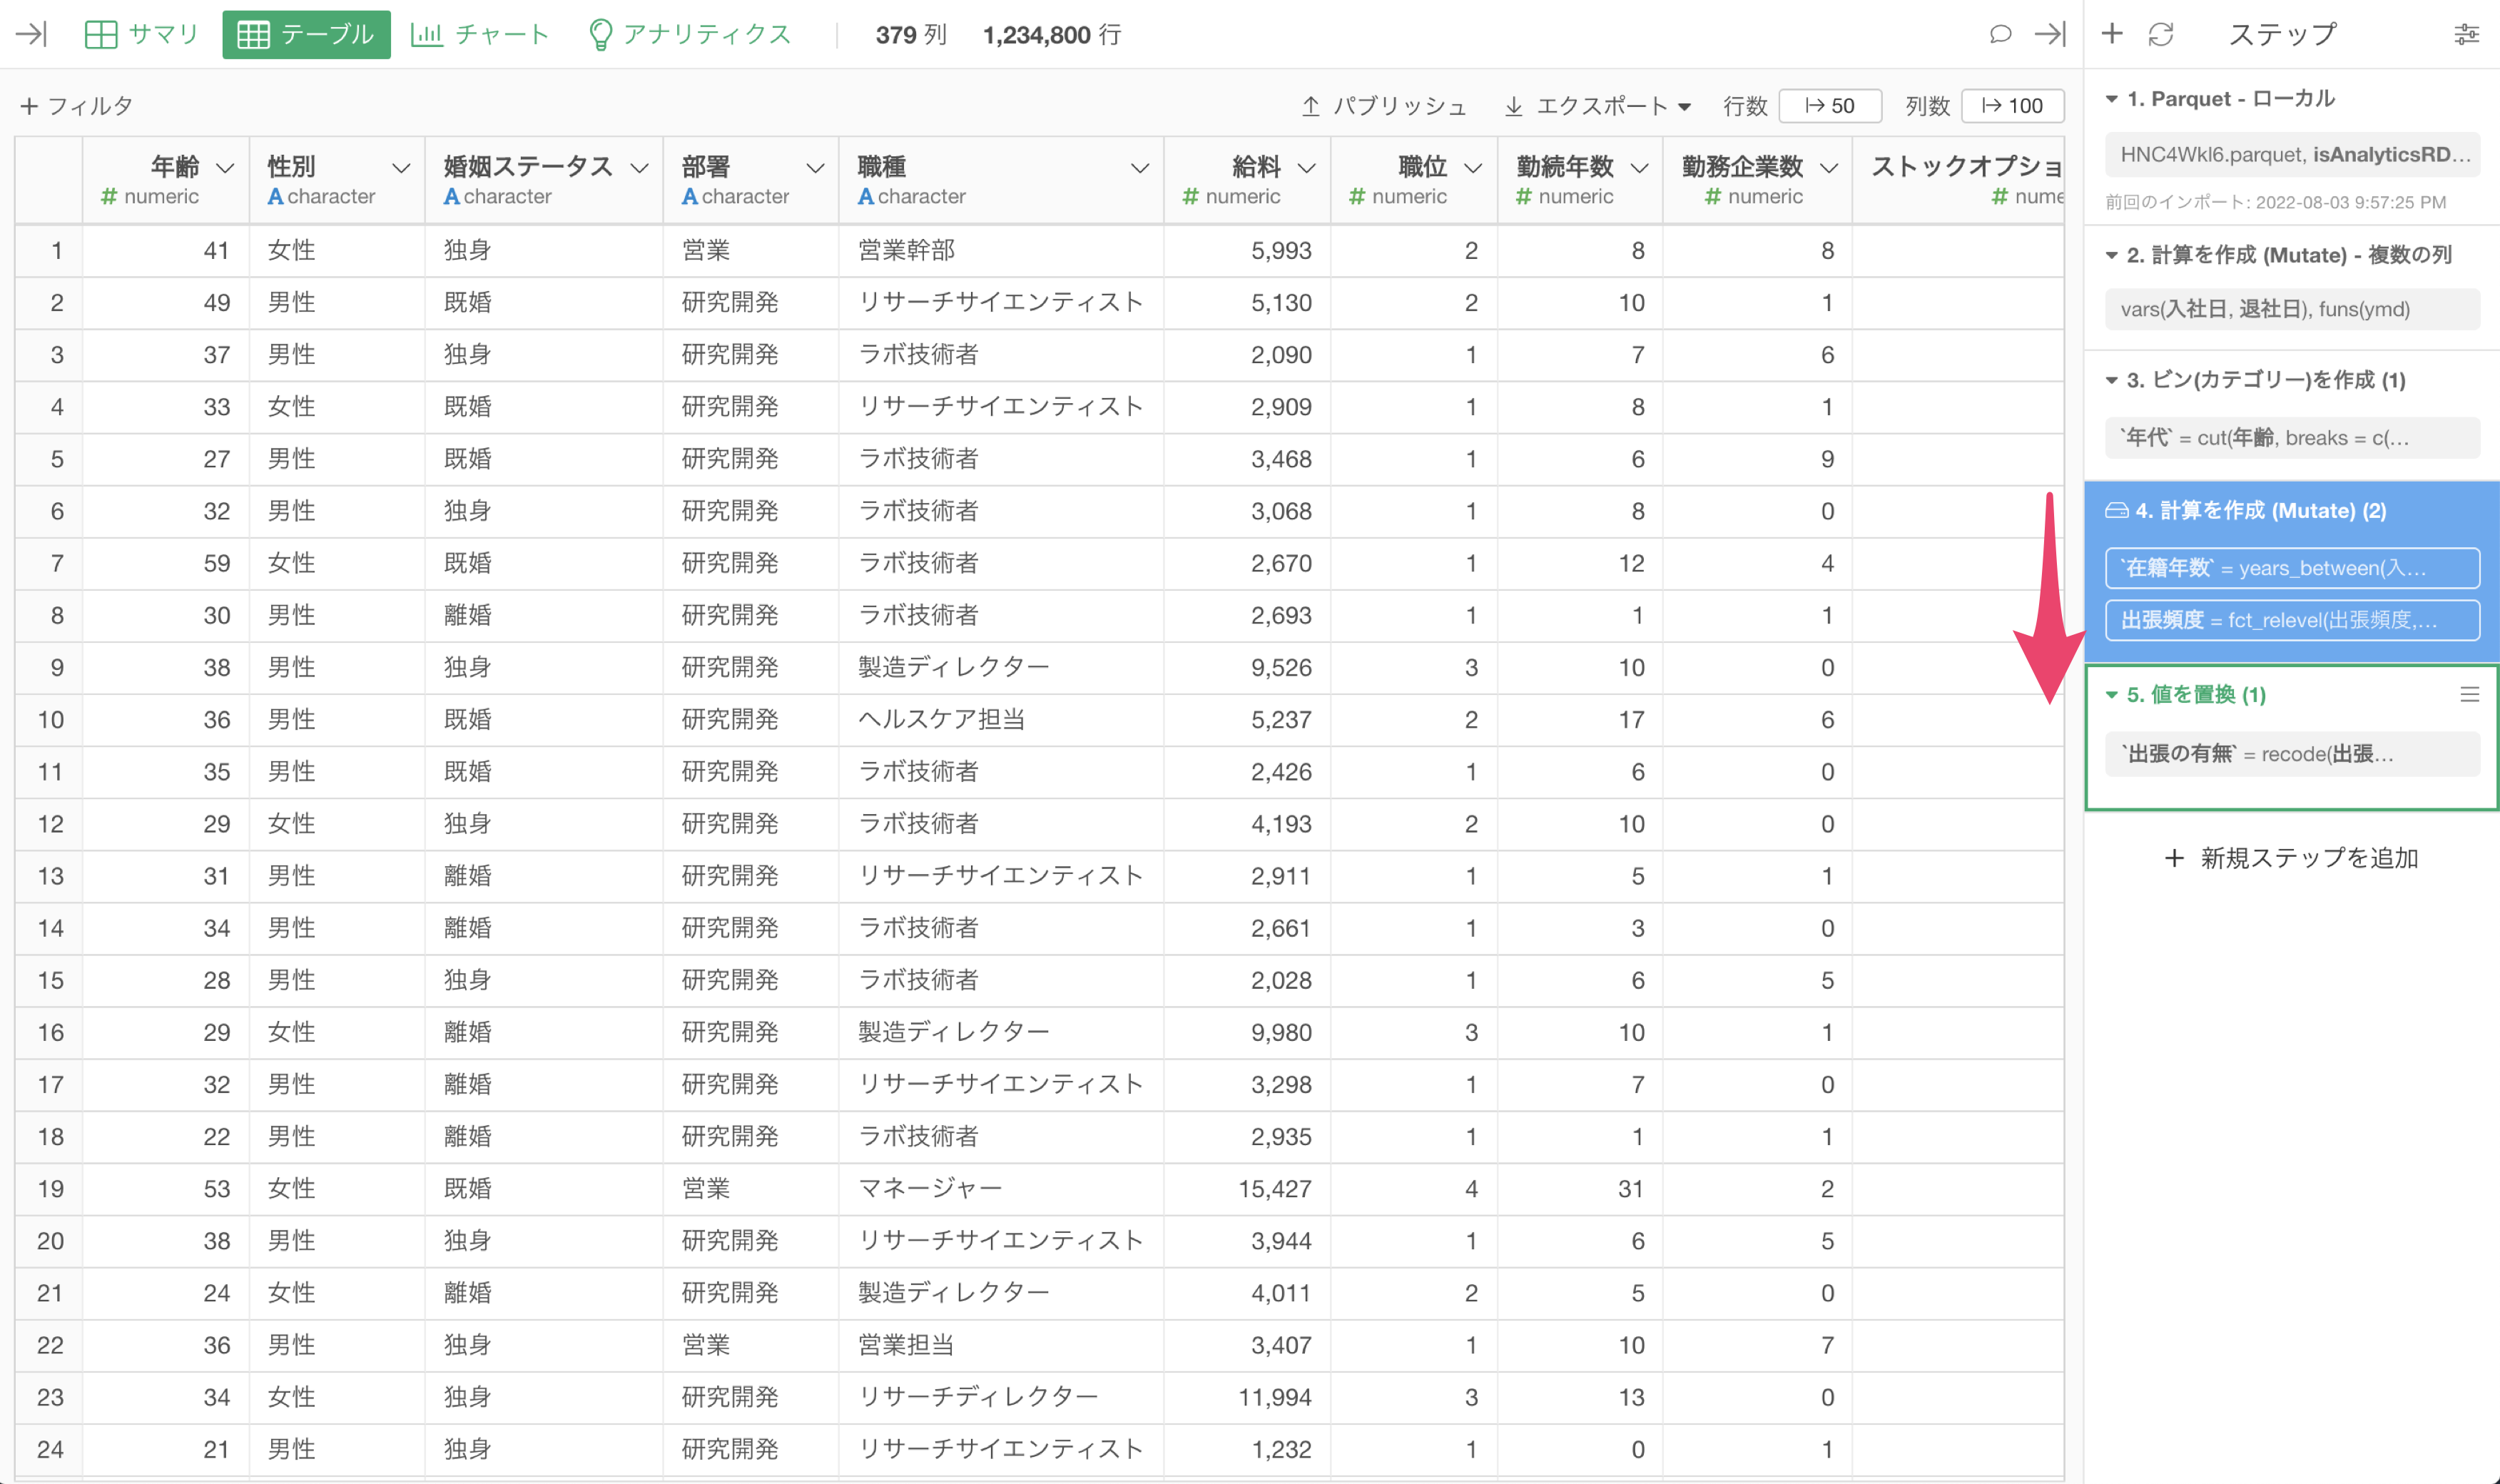Click the 営業幹部 cell in row 1
The width and height of the screenshot is (2500, 1484).
1001,250
